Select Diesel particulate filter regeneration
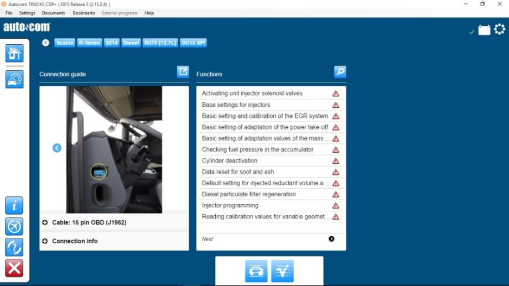Screen dimensions: 509x286 tap(271, 195)
